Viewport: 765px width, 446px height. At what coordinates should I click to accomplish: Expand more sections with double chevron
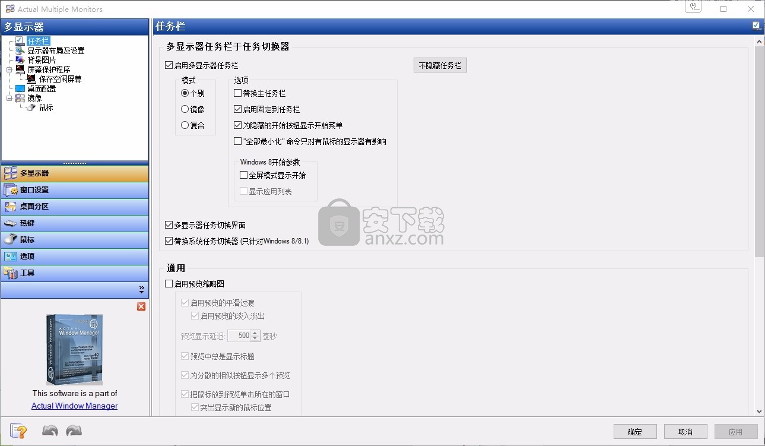click(x=141, y=290)
